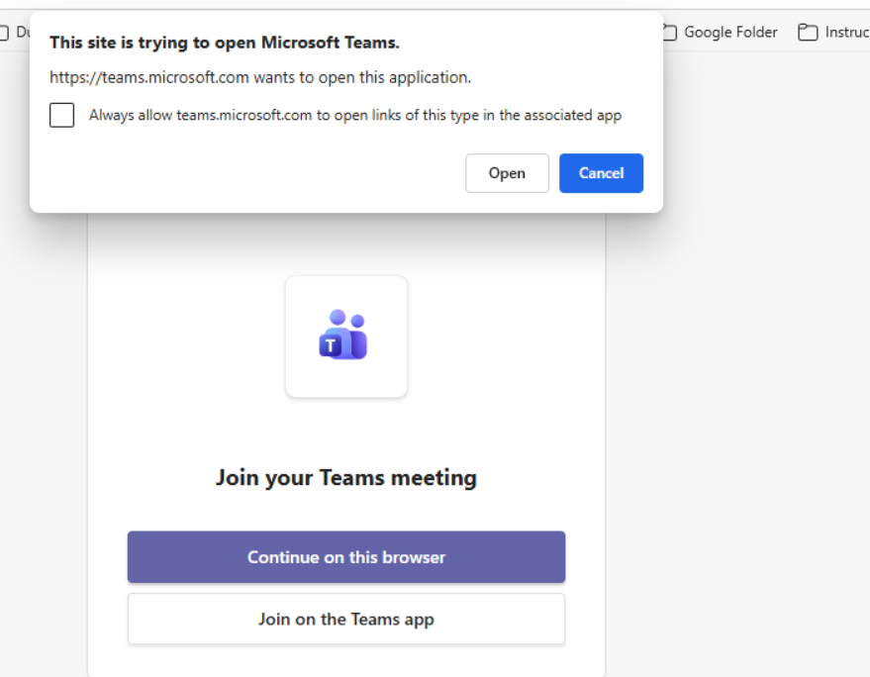
Task: Cancel opening the Microsoft Teams application
Action: tap(601, 173)
